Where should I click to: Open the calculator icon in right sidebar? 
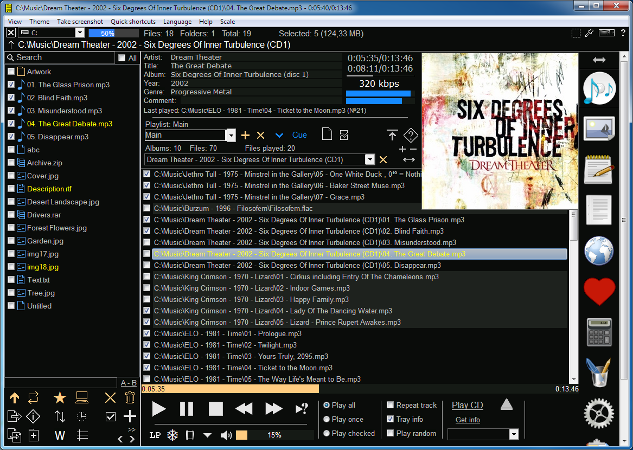(x=599, y=332)
